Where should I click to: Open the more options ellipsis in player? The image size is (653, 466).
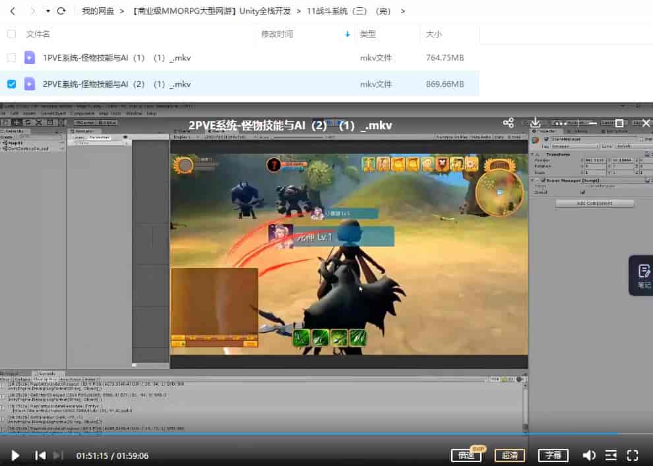[561, 123]
